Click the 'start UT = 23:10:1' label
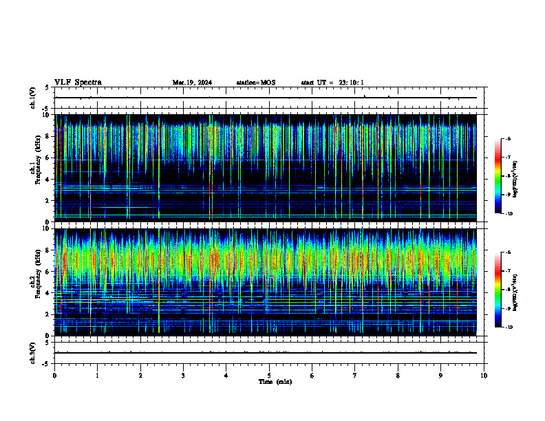 coord(332,83)
